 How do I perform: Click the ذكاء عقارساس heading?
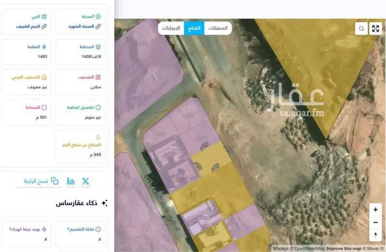[x=77, y=203]
